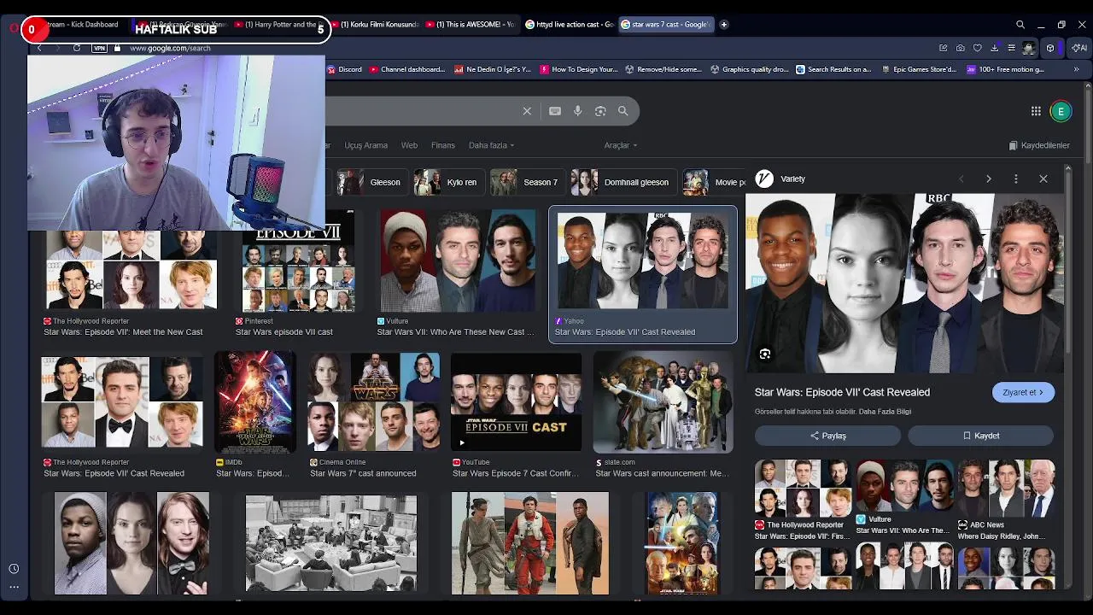Switch to httyd live action cast tab

(x=570, y=25)
